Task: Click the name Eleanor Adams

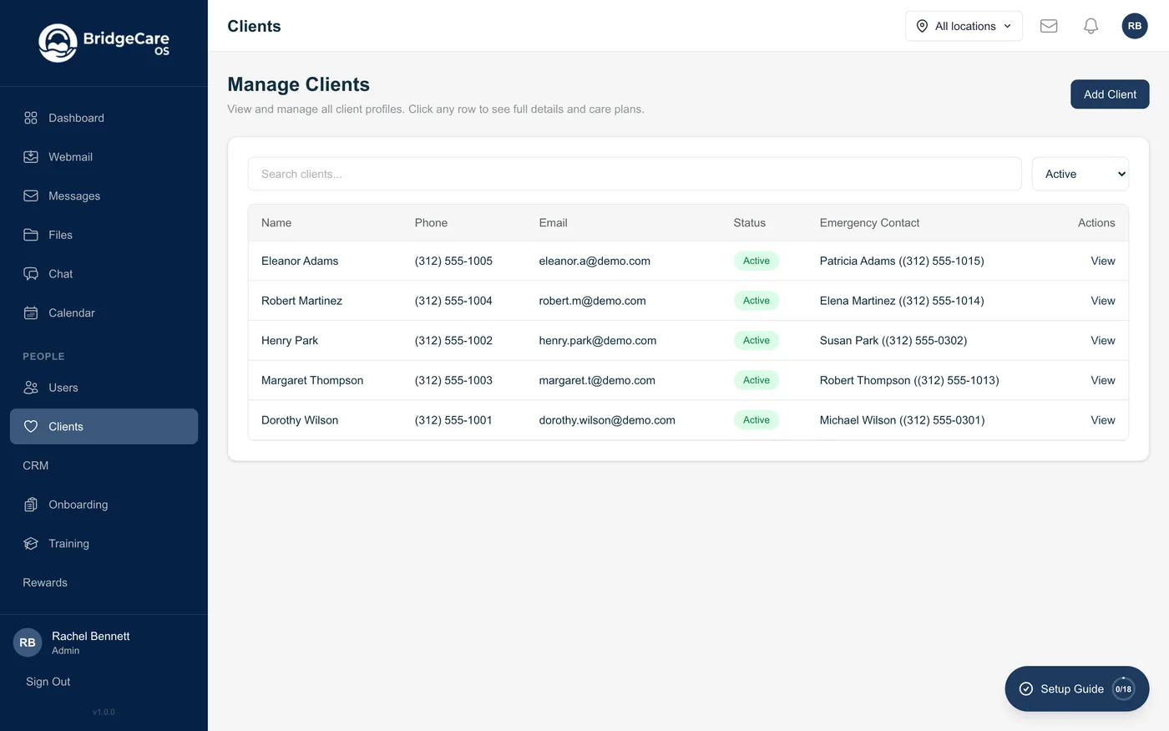Action: (300, 261)
